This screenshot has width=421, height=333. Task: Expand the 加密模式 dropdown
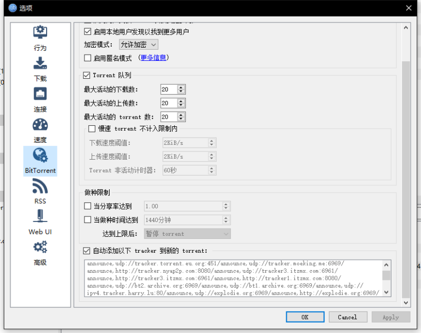pos(138,45)
